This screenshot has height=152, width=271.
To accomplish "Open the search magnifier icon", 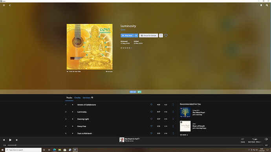I will click(x=267, y=5).
